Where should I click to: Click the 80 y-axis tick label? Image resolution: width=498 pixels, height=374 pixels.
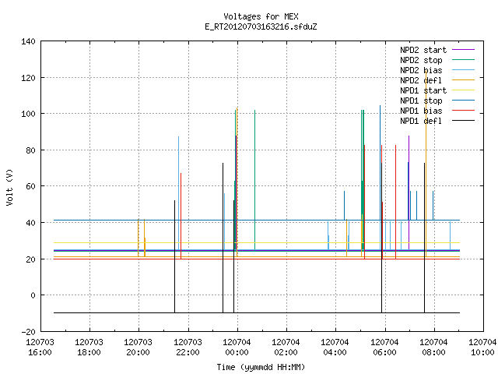[x=30, y=150]
